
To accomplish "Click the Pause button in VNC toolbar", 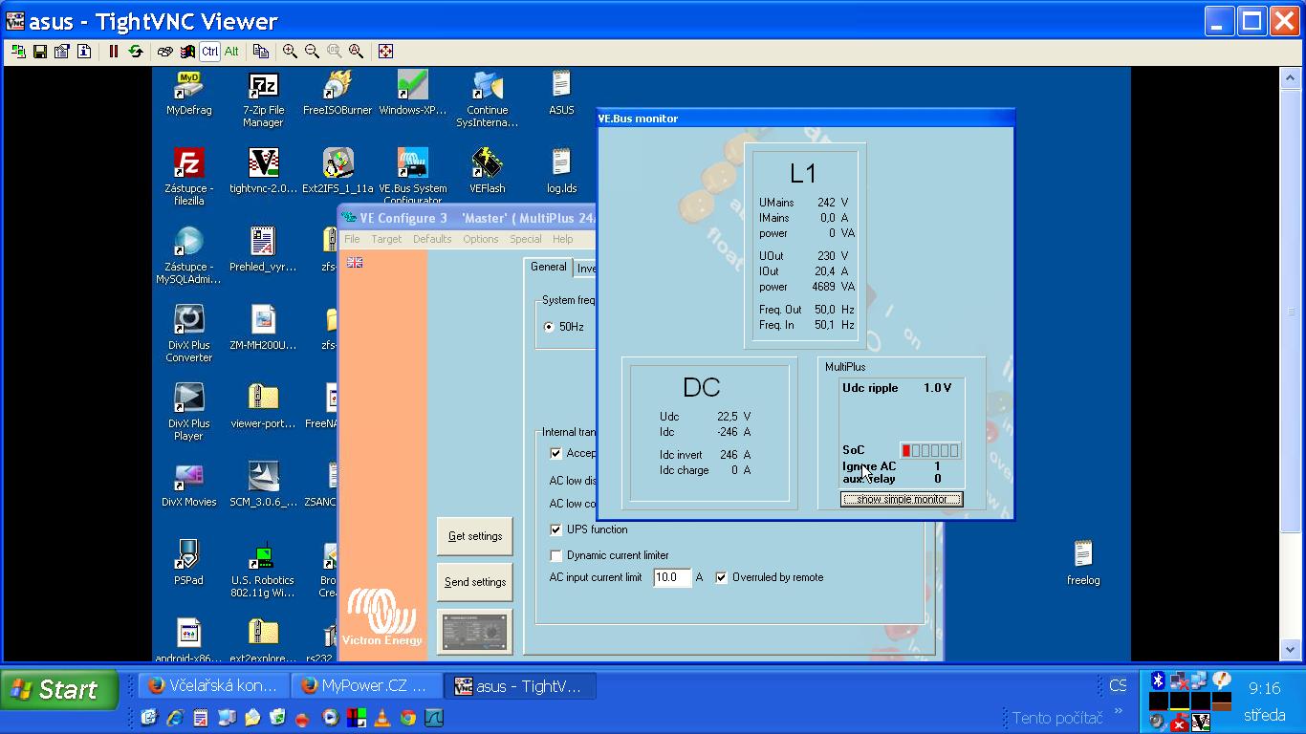I will [x=113, y=52].
